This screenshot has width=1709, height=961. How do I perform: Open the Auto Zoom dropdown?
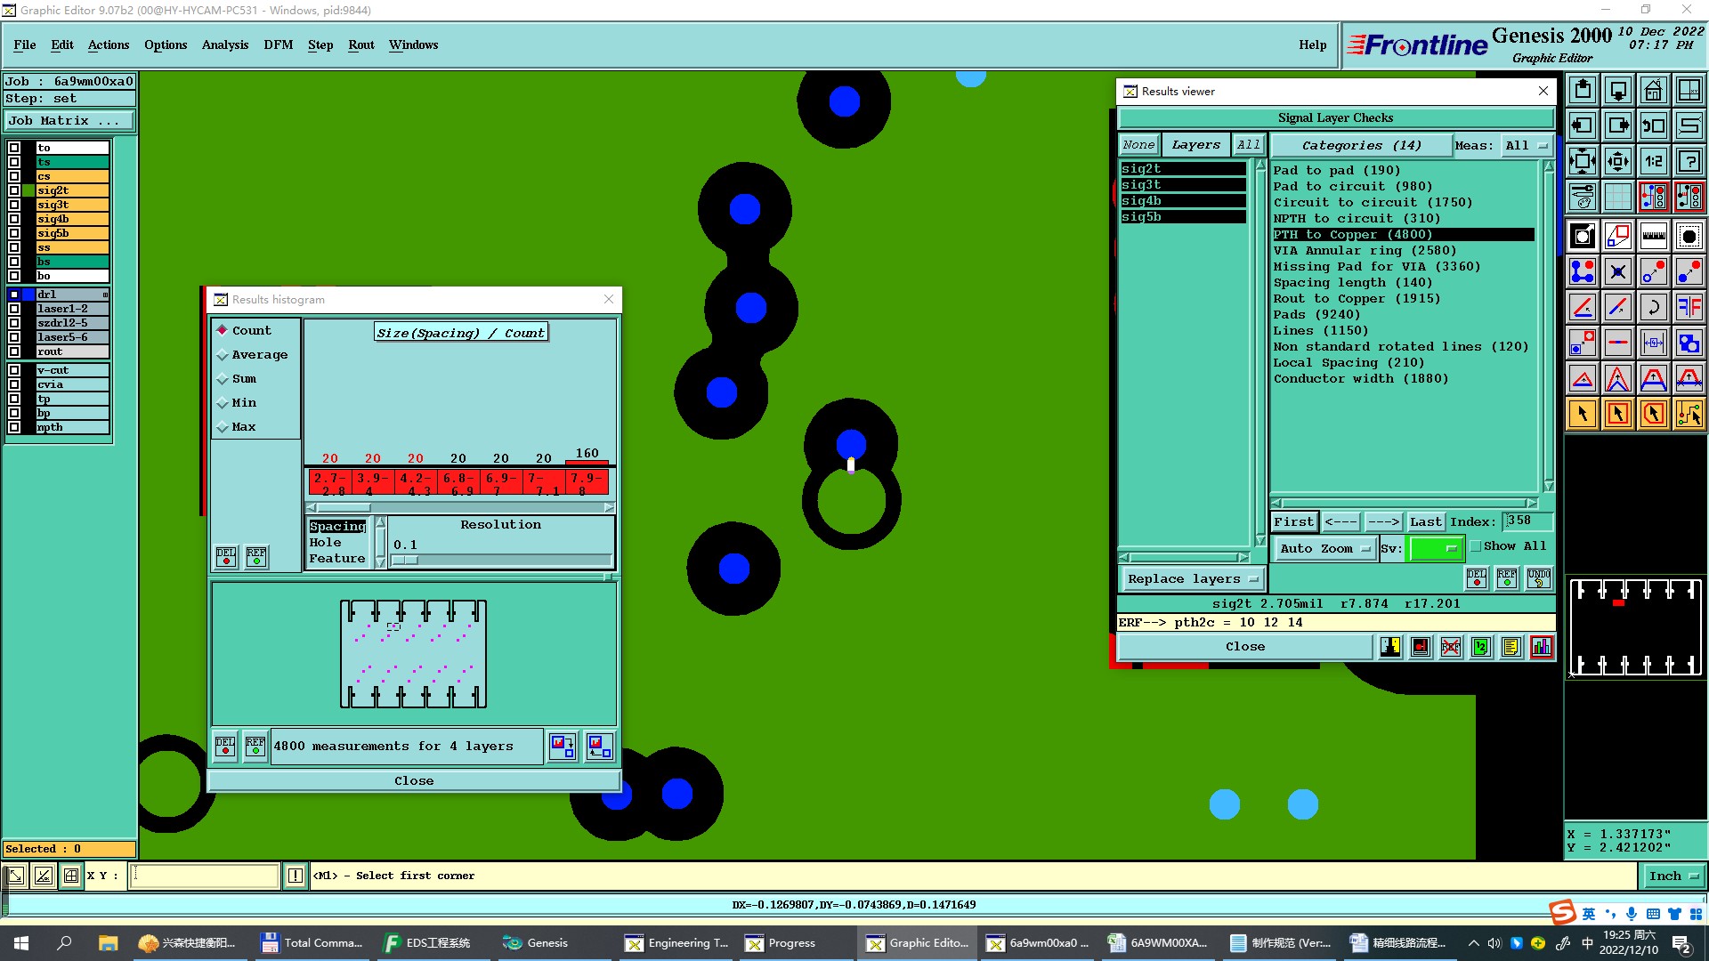point(1324,549)
